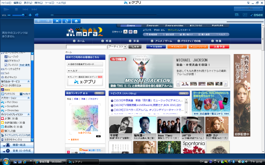Launch x-Chronology
265x165 pixels.
(10, 110)
